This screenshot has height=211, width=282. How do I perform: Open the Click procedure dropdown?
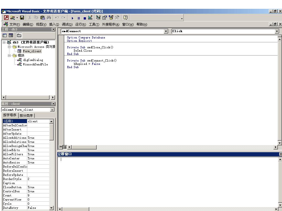pyautogui.click(x=277, y=31)
